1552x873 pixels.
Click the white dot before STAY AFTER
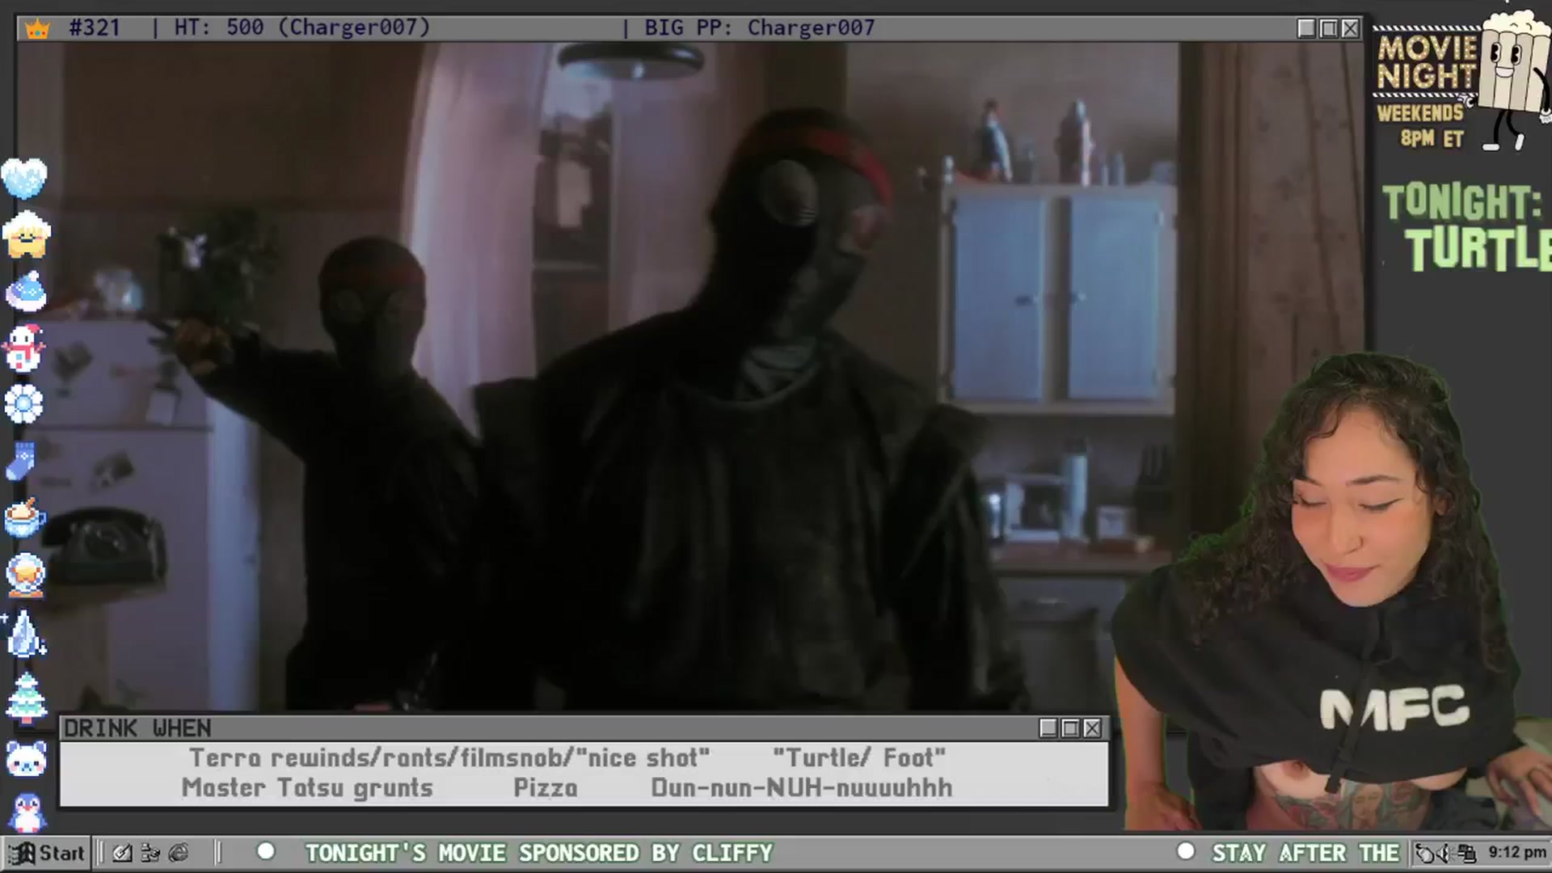[x=1186, y=851]
